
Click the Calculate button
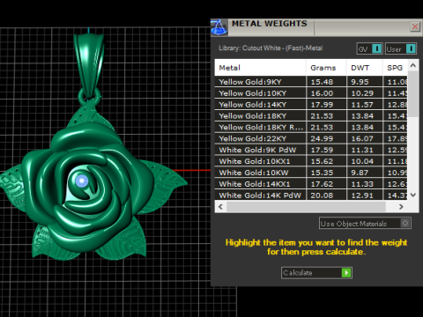coord(316,273)
